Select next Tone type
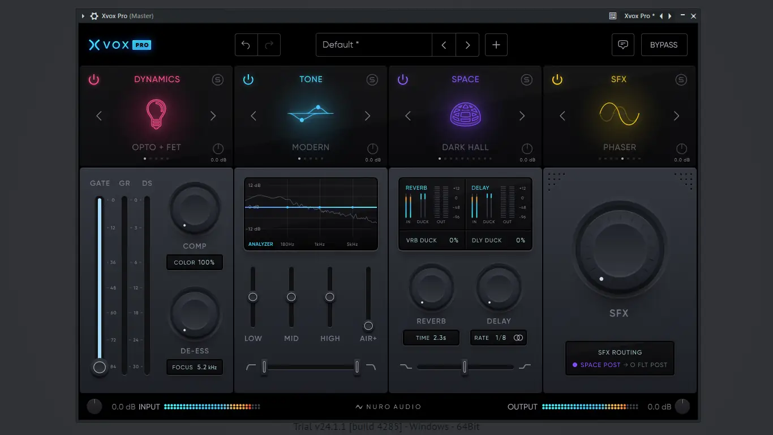Image resolution: width=773 pixels, height=435 pixels. pos(368,116)
